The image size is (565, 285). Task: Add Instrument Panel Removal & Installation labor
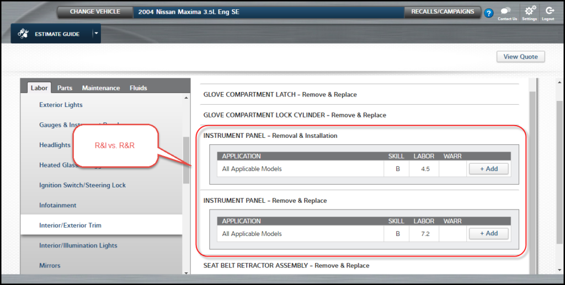click(x=488, y=169)
